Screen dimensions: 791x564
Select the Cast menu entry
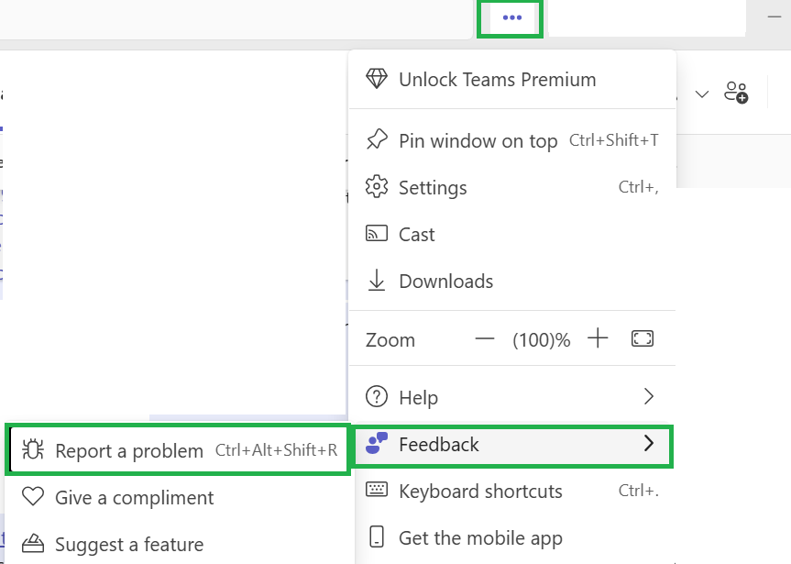tap(512, 234)
